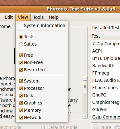Image resolution: width=120 pixels, height=129 pixels.
Task: Select Fhourstones in the test list
Action: tap(106, 88)
